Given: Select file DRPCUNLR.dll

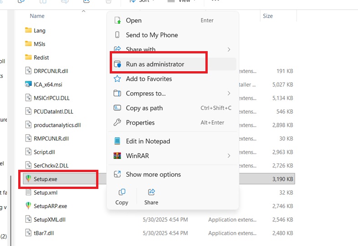Looking at the screenshot, I should point(51,71).
